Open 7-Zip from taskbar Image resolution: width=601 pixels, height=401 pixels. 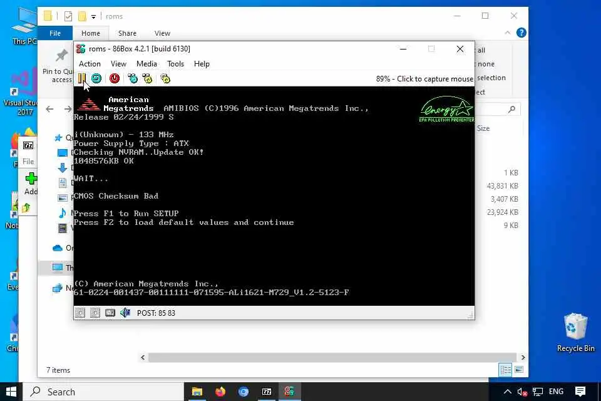click(x=267, y=392)
